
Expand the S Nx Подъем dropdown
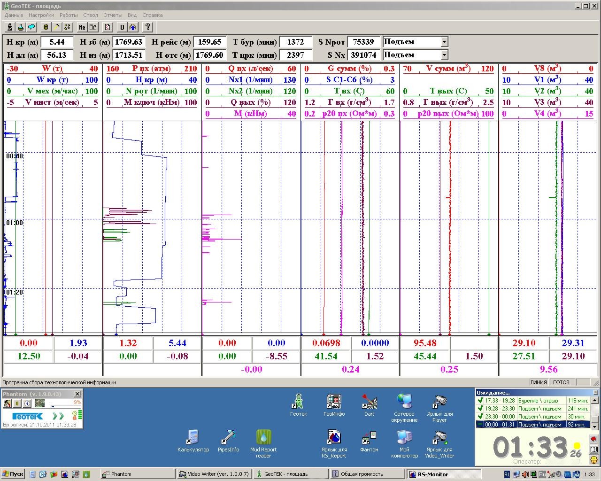click(x=444, y=55)
